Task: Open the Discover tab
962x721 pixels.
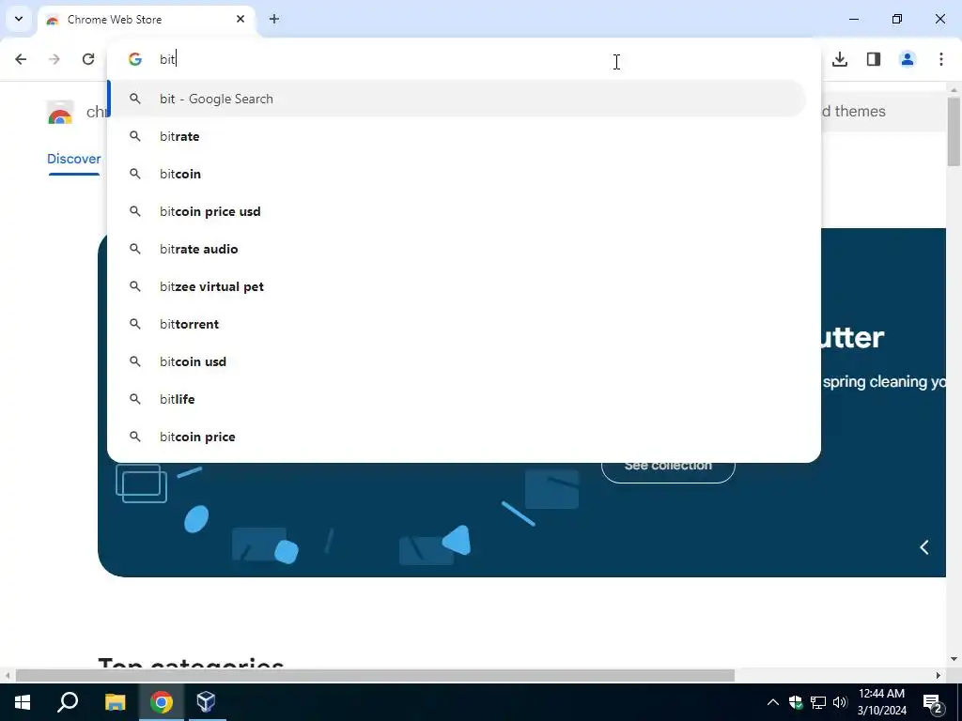Action: (x=74, y=159)
